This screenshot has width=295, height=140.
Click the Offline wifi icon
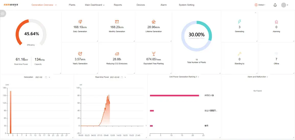pos(276,54)
